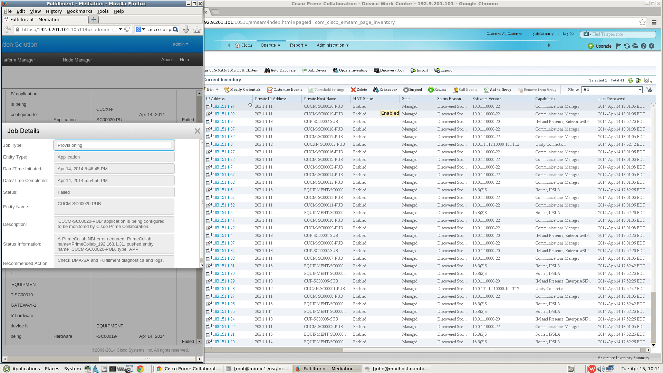Click the globe icon left of help icon
The height and width of the screenshot is (373, 663).
635,46
